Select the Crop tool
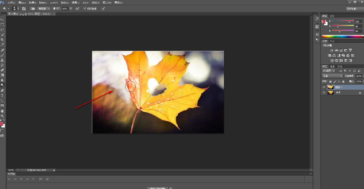 click(2, 40)
